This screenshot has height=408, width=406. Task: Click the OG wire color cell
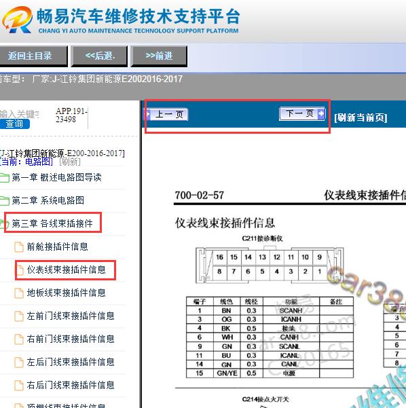coord(227,319)
